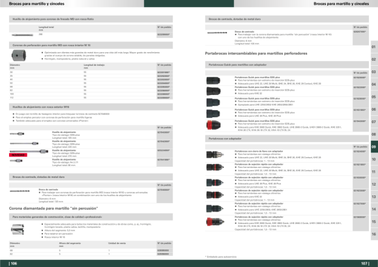Jump to chapter tab 05
Screen dimensions: 378x267
pos(374,97)
